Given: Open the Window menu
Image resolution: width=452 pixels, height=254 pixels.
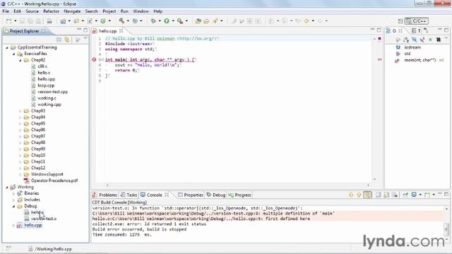Looking at the screenshot, I should (141, 11).
